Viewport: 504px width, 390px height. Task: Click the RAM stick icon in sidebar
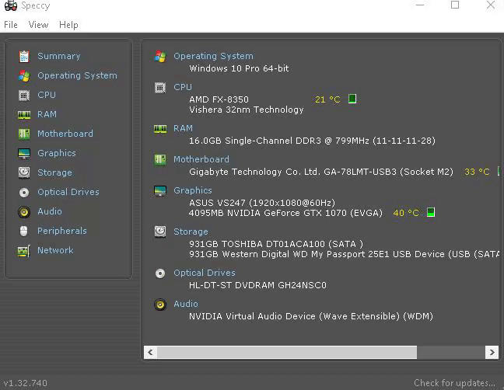point(24,115)
